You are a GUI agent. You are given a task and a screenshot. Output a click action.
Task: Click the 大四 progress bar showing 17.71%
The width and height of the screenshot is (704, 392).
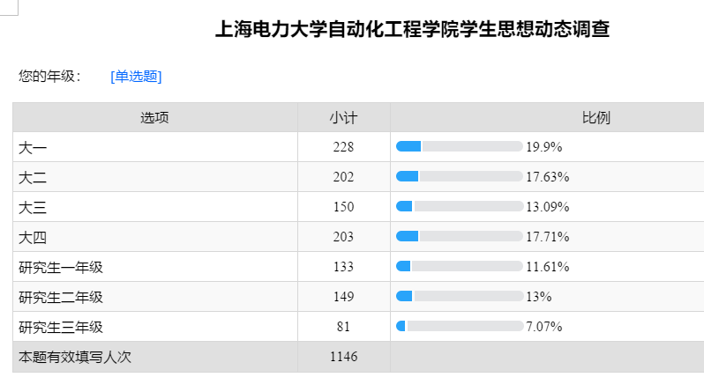pos(460,236)
